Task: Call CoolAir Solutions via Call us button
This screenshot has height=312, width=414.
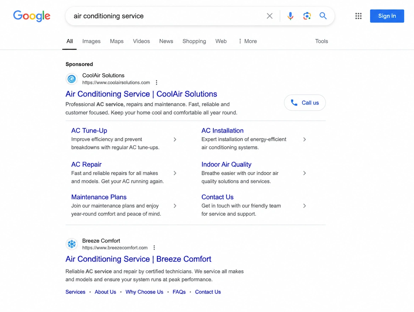Action: click(305, 102)
